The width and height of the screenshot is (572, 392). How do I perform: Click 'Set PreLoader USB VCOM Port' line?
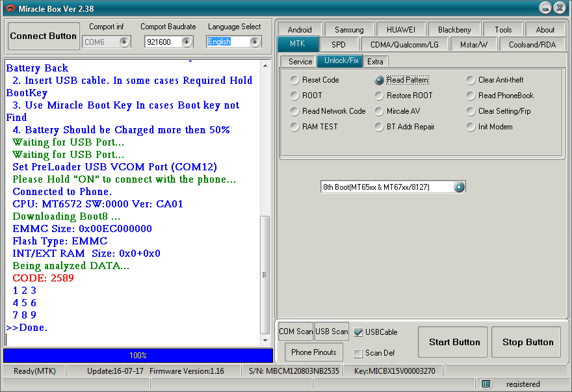tap(114, 167)
